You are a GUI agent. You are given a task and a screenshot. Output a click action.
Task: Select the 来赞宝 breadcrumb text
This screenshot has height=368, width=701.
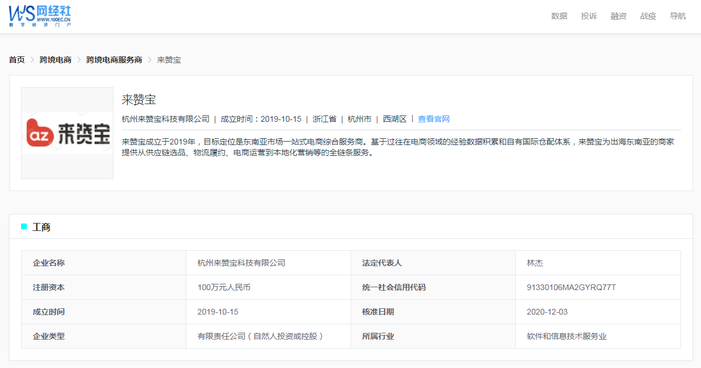[x=169, y=60]
